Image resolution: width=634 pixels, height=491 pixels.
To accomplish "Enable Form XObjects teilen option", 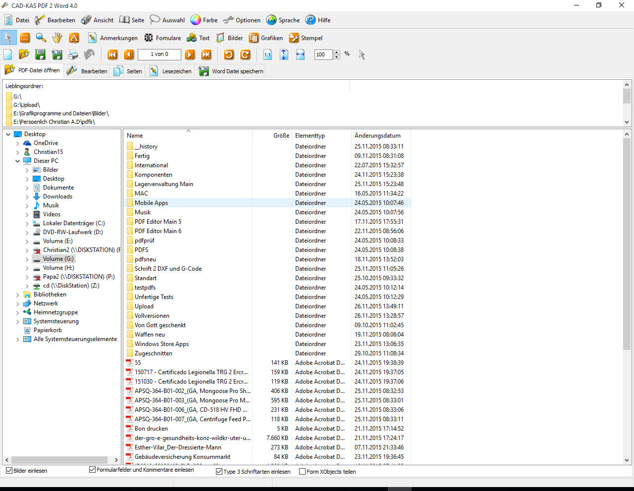I will pos(302,471).
